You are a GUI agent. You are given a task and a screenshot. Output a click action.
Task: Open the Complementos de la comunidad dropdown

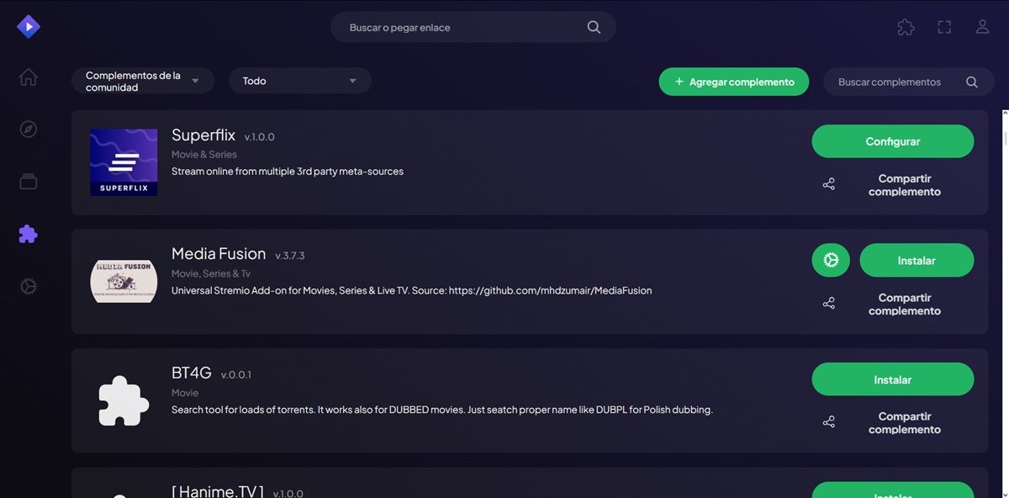point(143,81)
